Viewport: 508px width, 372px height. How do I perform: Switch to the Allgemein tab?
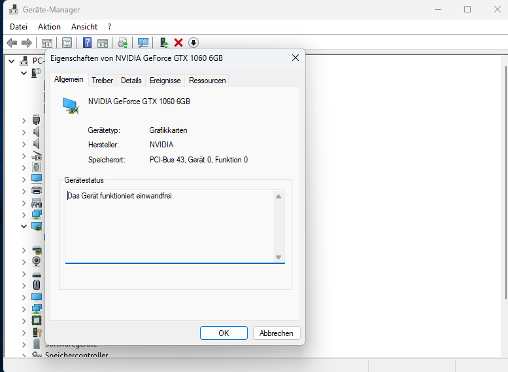coord(69,79)
